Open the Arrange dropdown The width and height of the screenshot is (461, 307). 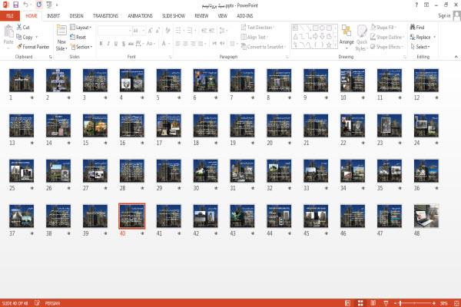[347, 37]
